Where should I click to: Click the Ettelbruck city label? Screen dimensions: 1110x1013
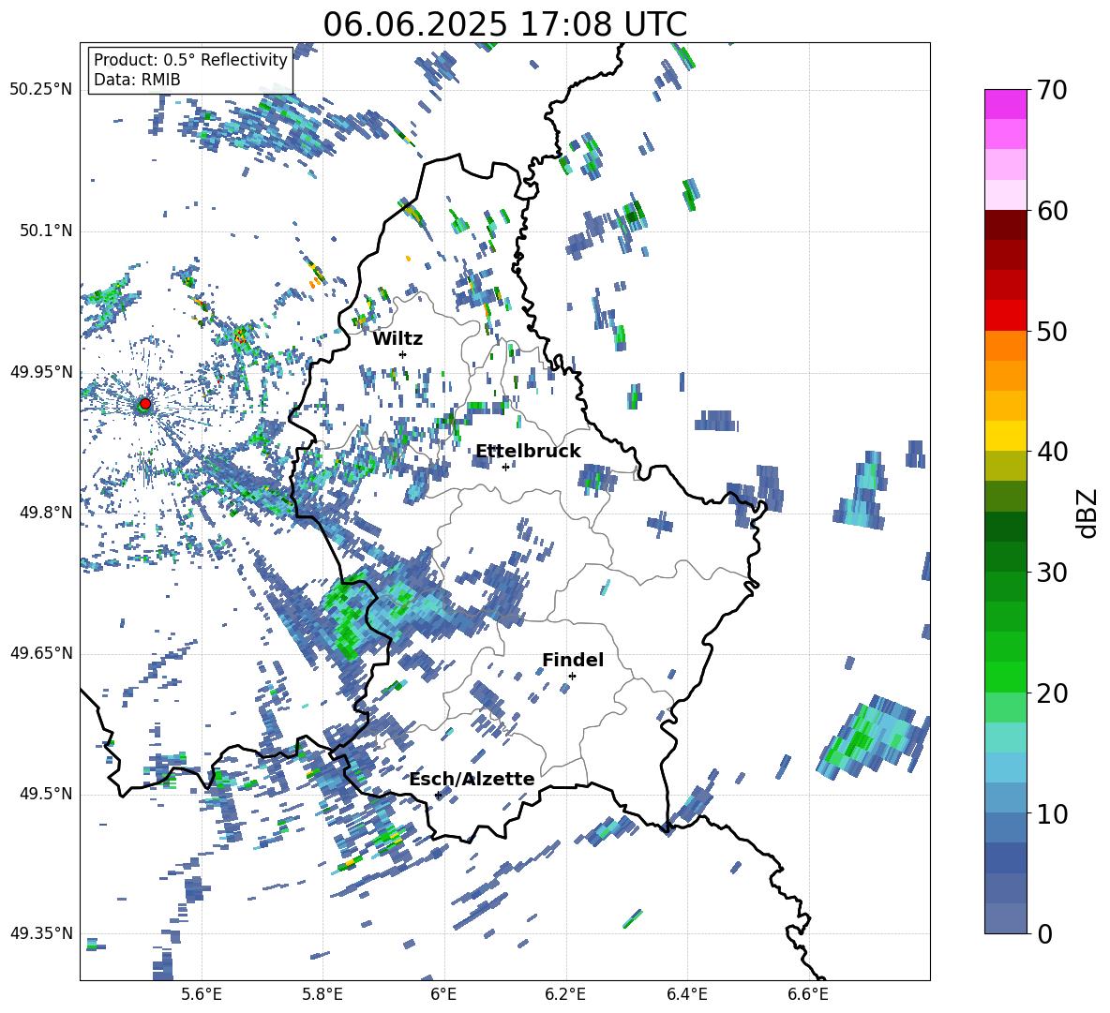point(528,452)
